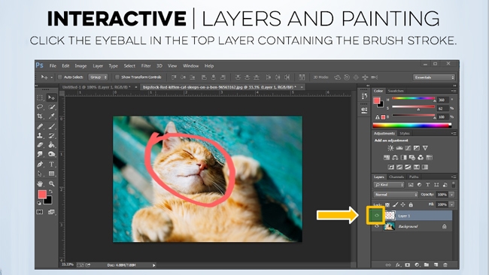Add a layer style with fx icon
This screenshot has height=275, width=489.
tap(398, 265)
